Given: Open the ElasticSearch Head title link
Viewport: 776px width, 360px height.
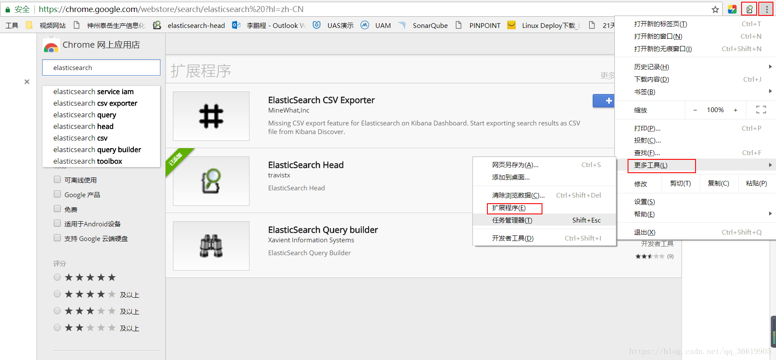Looking at the screenshot, I should point(306,165).
